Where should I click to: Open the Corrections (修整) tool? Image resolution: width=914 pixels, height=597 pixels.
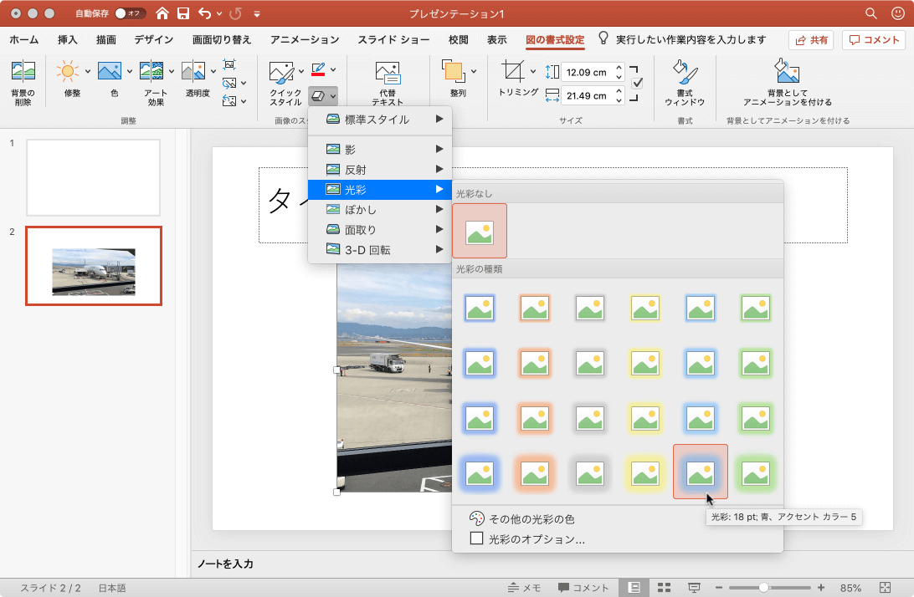click(68, 72)
